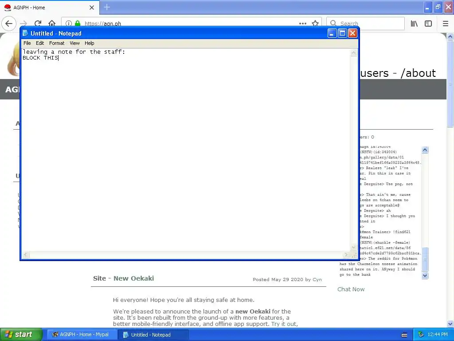This screenshot has height=341, width=454.
Task: Follow the Try it out link
Action: coord(284,324)
